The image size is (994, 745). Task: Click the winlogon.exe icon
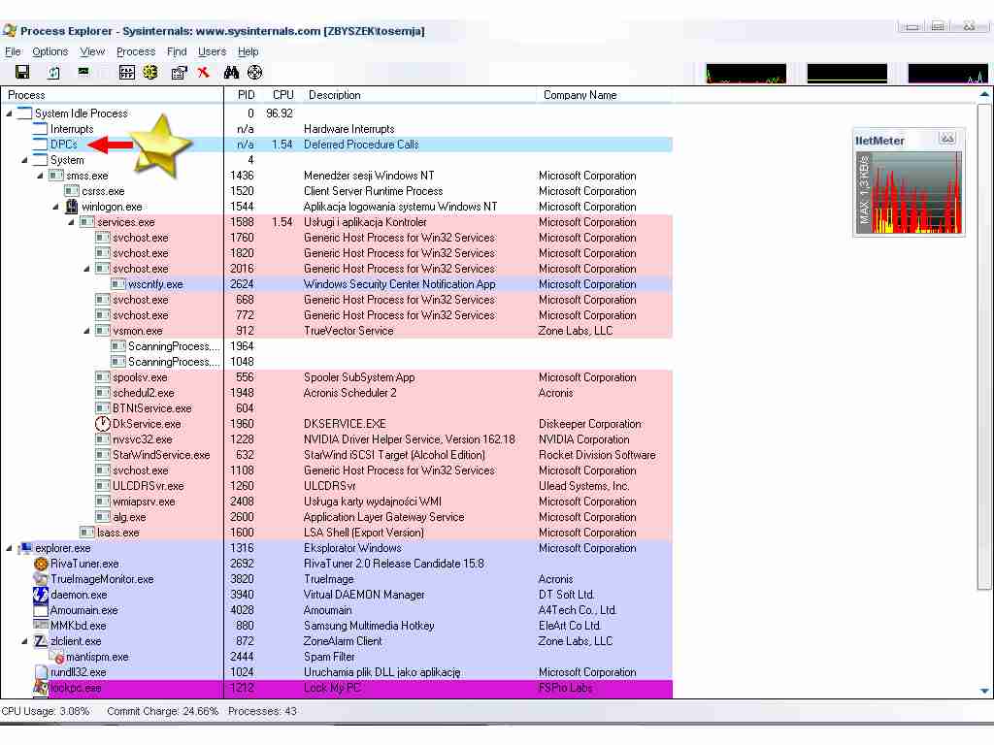pos(72,207)
